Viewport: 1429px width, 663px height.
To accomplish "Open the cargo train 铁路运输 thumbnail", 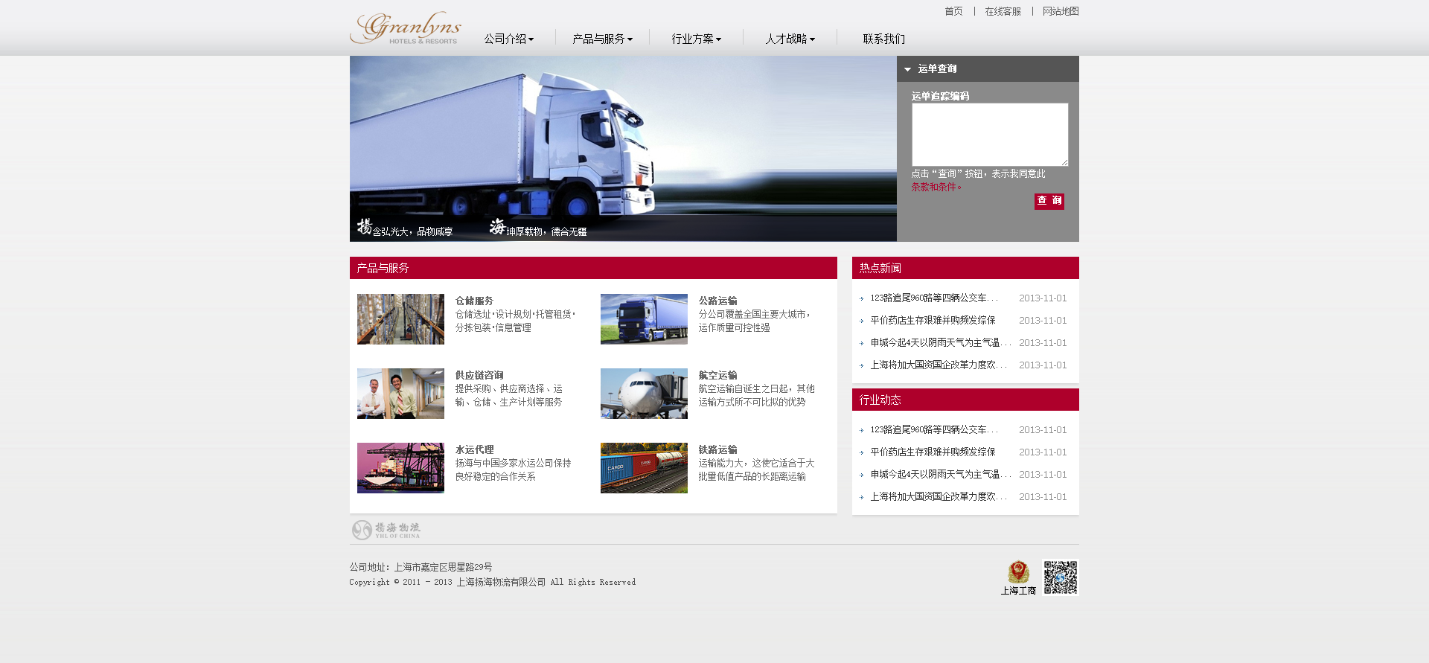I will pos(644,468).
